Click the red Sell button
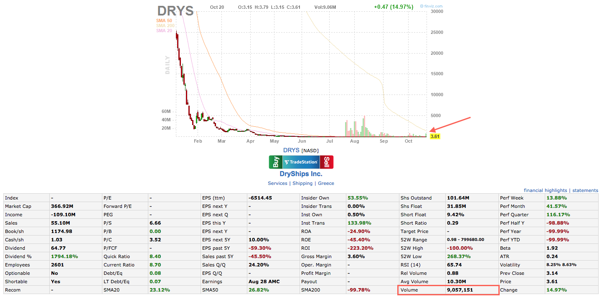The height and width of the screenshot is (297, 602). pos(327,162)
